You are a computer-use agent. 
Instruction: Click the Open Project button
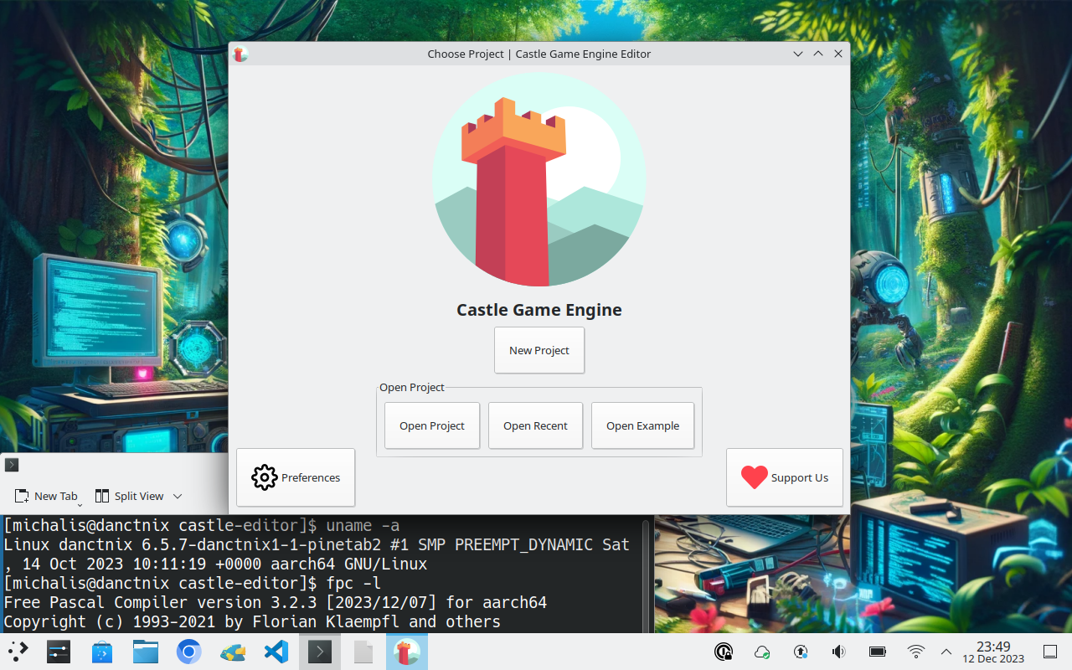pos(432,425)
